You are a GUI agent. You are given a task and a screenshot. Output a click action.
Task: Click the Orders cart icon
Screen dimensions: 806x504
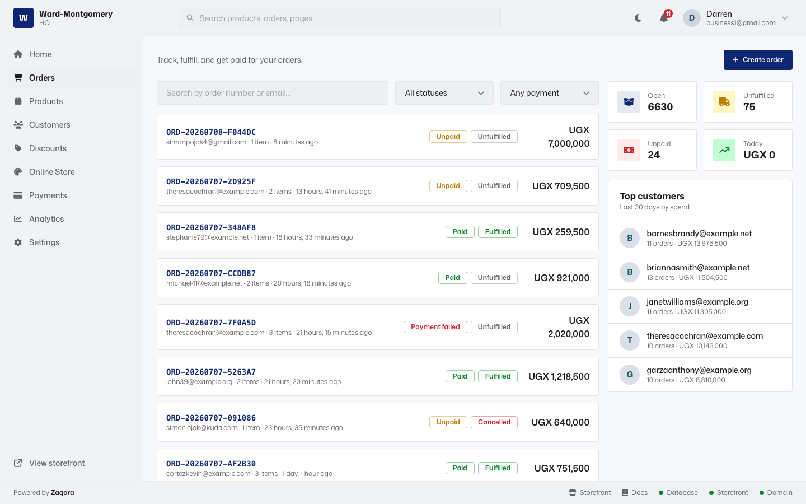[18, 78]
